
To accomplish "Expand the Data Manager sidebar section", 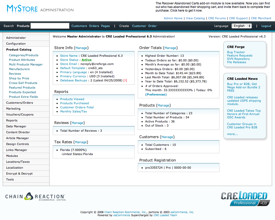I will tap(26, 126).
